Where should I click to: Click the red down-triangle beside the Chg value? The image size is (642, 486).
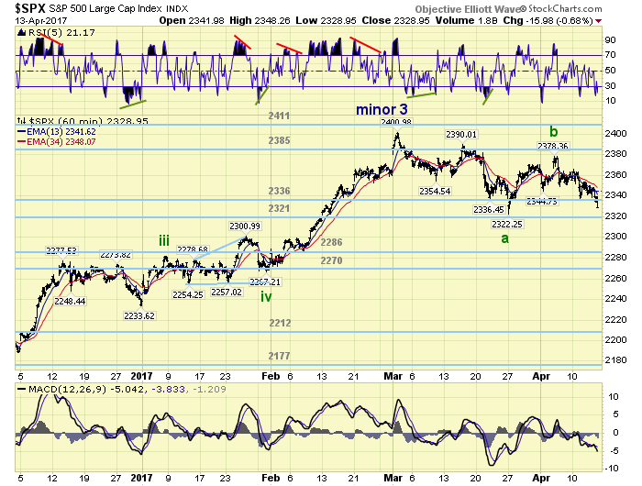[x=599, y=21]
